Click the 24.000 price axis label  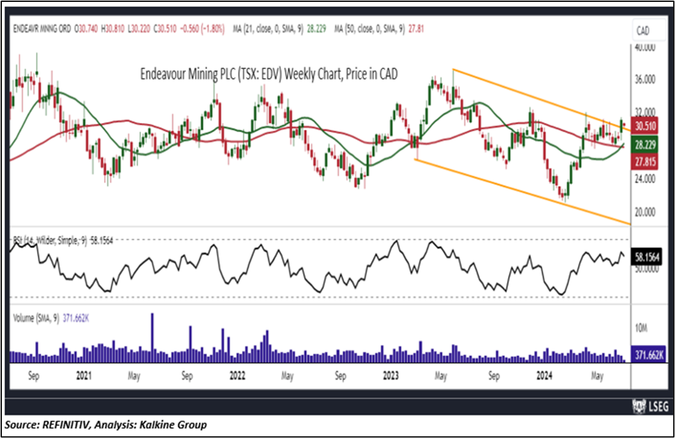pyautogui.click(x=644, y=178)
